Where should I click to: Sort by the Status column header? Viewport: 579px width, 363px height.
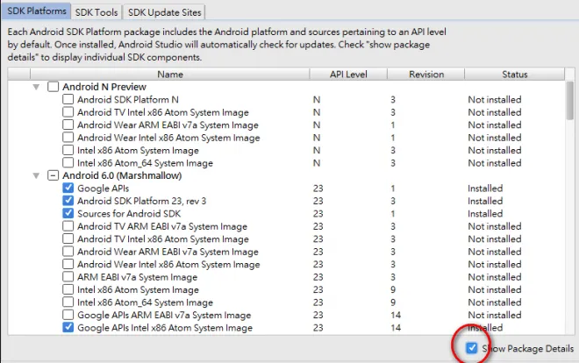(514, 75)
